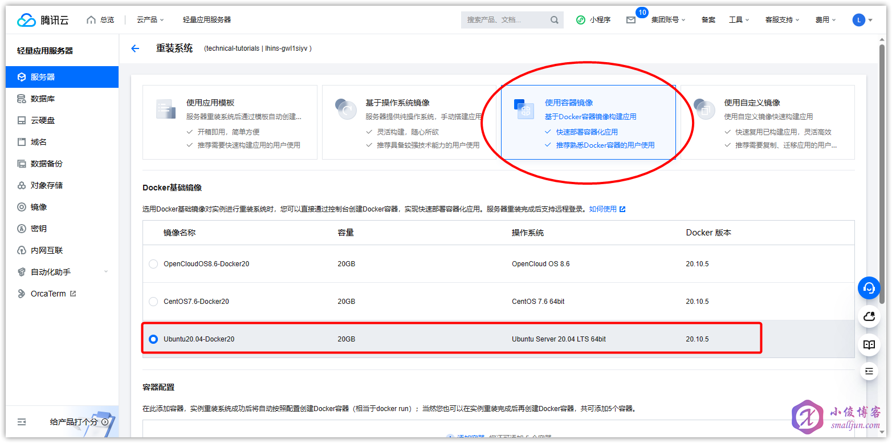Click the Docker基础镜像 section heading

[x=172, y=188]
